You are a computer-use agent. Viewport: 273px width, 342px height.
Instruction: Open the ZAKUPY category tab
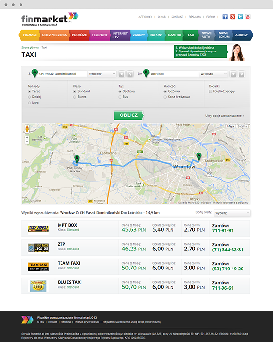tap(139, 35)
